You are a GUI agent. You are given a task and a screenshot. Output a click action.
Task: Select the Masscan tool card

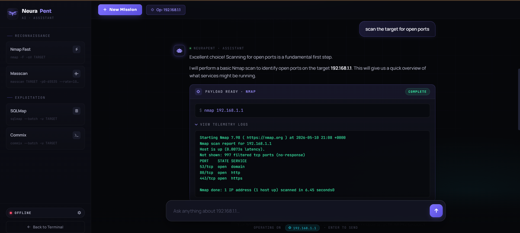click(45, 77)
